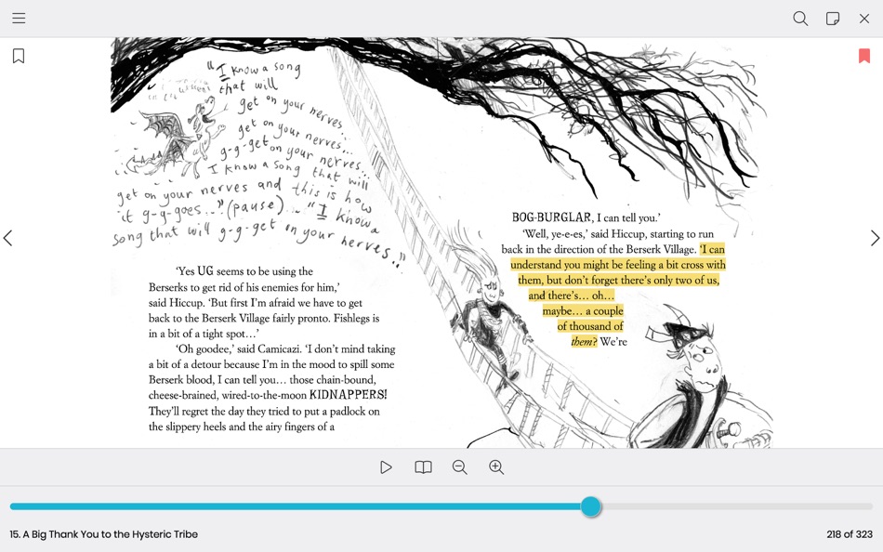Open the search tool
Image resolution: width=883 pixels, height=552 pixels.
coord(800,19)
